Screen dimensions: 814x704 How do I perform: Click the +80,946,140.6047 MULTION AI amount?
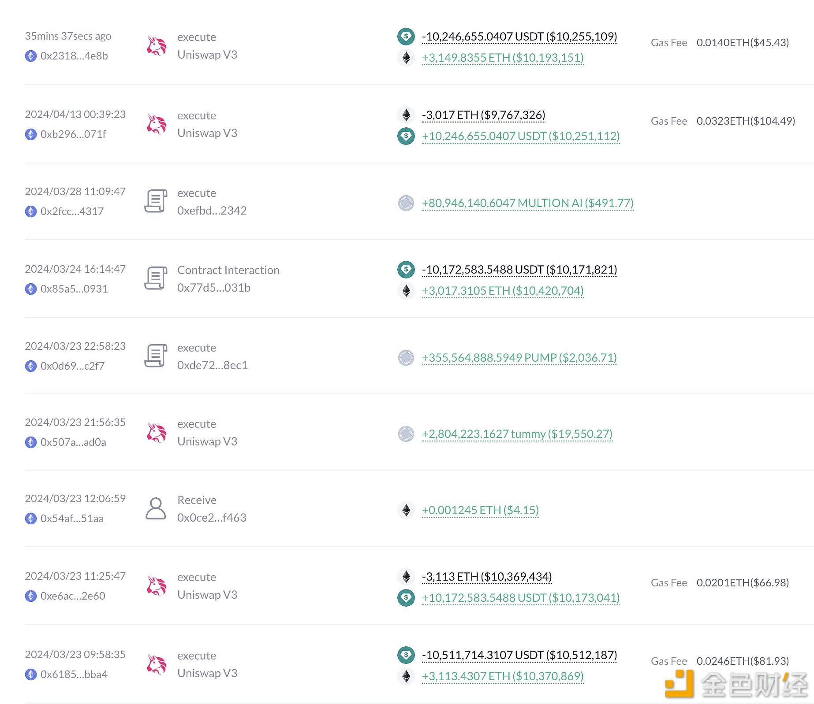click(x=528, y=203)
